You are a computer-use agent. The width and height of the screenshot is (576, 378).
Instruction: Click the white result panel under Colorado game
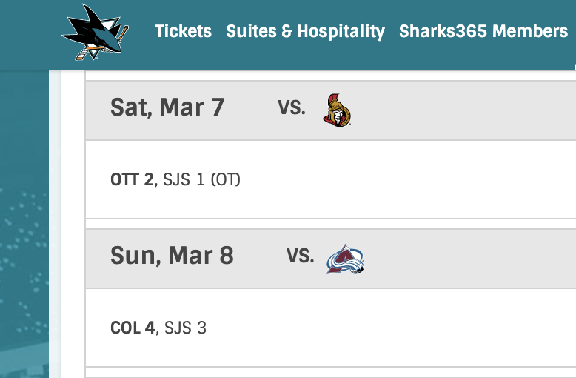tap(404, 328)
